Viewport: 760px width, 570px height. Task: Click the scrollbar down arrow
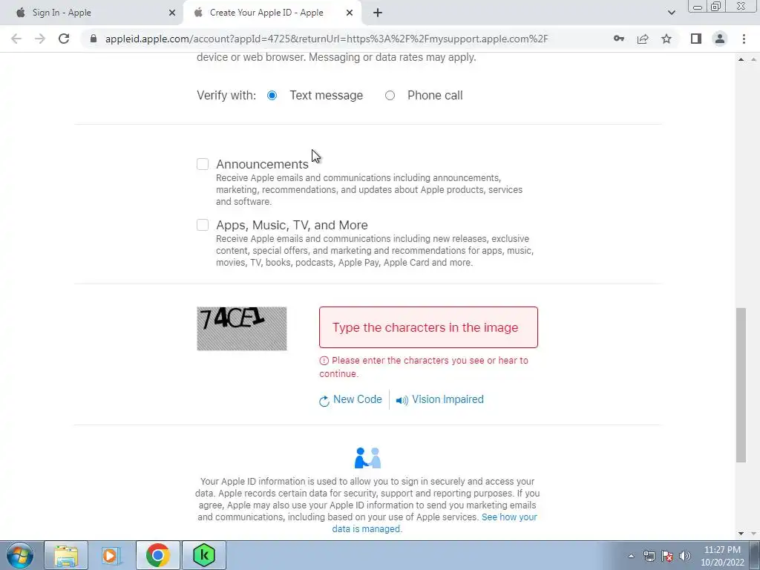741,534
